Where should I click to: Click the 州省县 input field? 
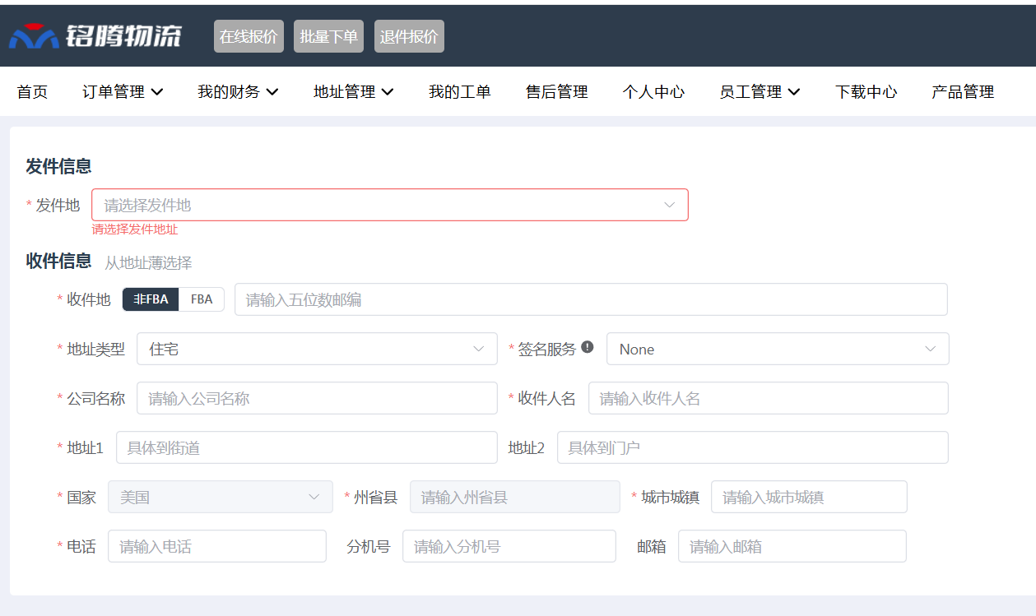[515, 497]
